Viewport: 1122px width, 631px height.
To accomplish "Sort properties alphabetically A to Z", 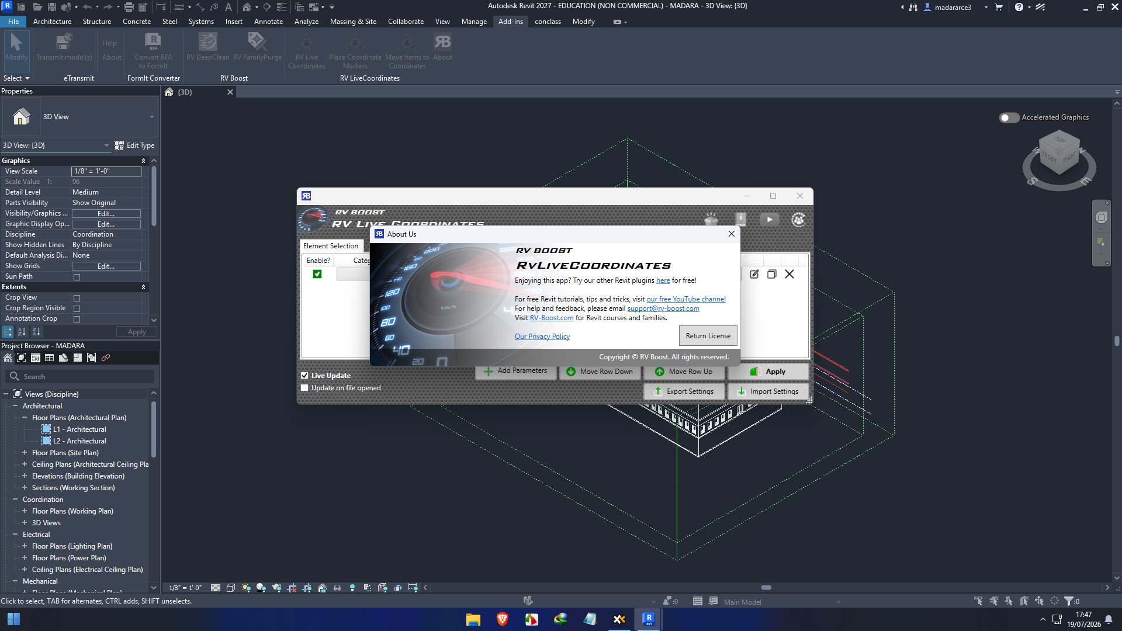I will pos(22,332).
